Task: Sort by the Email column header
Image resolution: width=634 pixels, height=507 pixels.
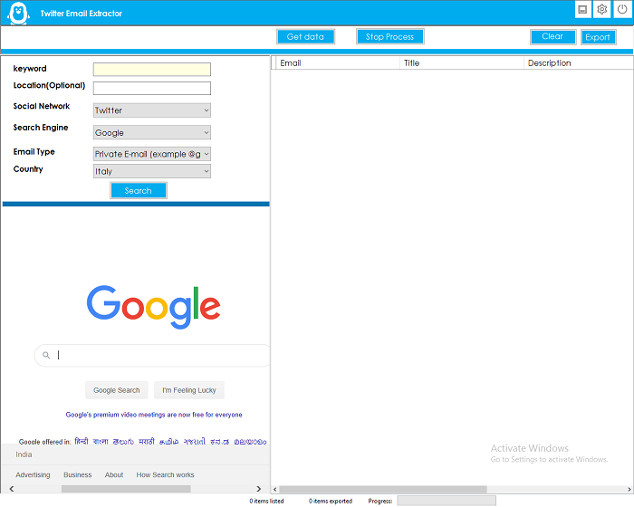Action: pyautogui.click(x=338, y=63)
